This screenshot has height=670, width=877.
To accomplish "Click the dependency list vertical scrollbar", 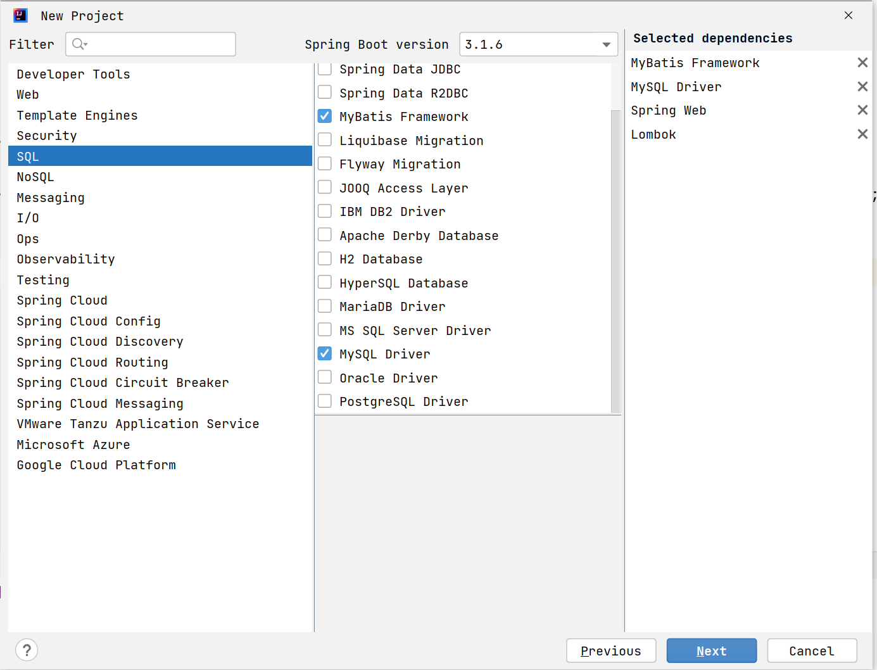I will 615,261.
